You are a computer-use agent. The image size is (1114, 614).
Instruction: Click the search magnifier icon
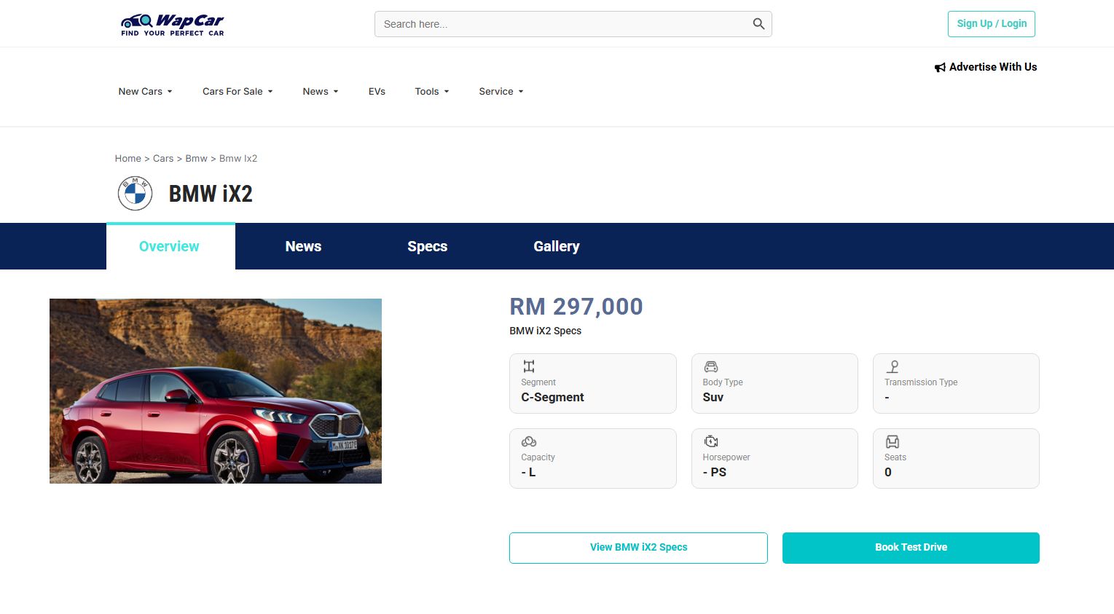coord(758,23)
